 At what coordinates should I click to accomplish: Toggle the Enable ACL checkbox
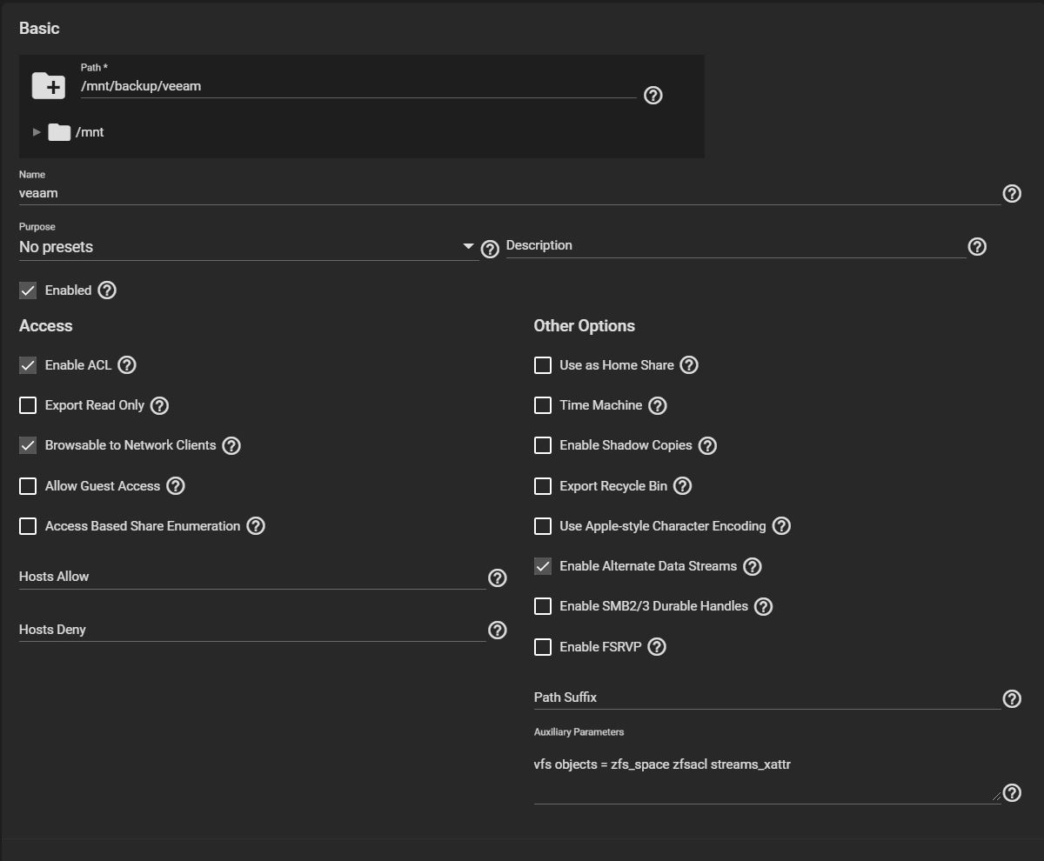[28, 365]
